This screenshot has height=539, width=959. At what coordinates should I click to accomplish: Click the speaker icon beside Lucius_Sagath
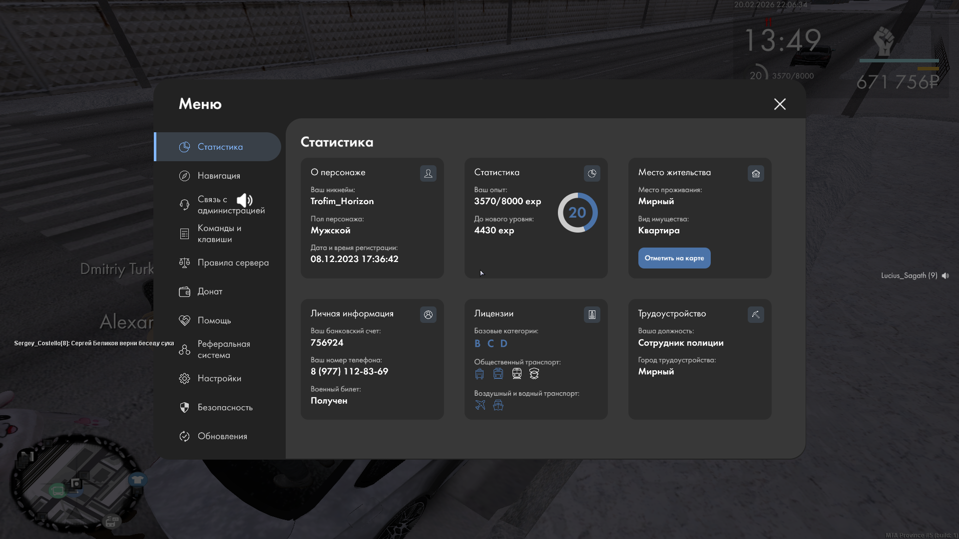point(945,275)
